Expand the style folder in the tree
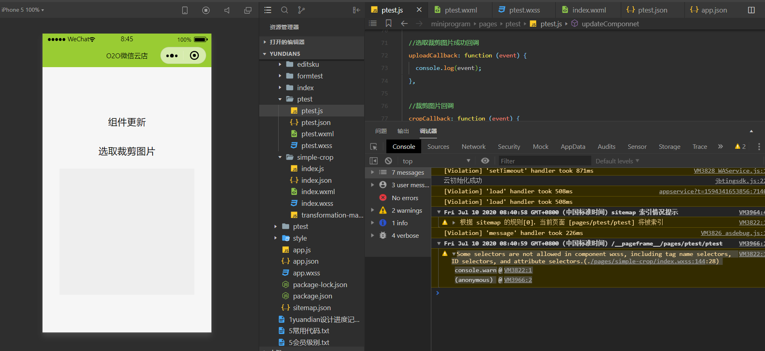 coord(300,238)
